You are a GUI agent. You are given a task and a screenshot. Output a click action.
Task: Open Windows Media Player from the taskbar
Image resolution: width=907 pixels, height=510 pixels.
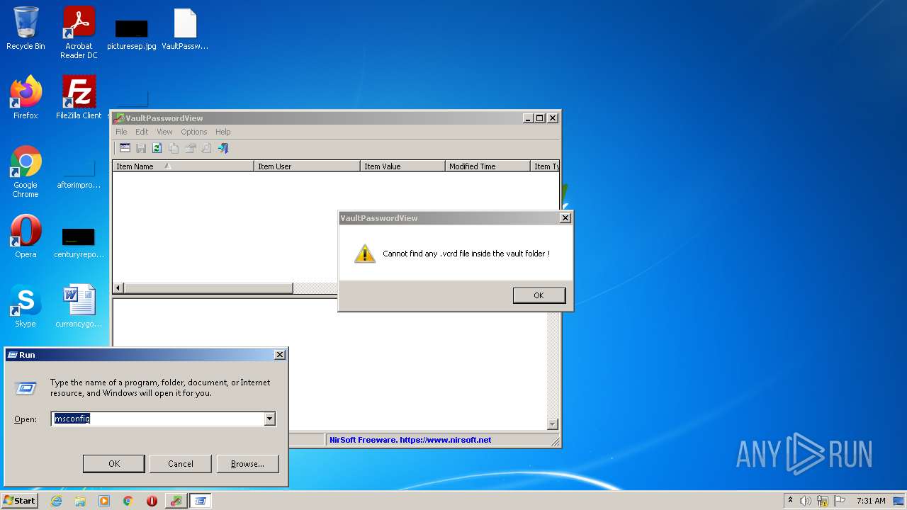[104, 501]
